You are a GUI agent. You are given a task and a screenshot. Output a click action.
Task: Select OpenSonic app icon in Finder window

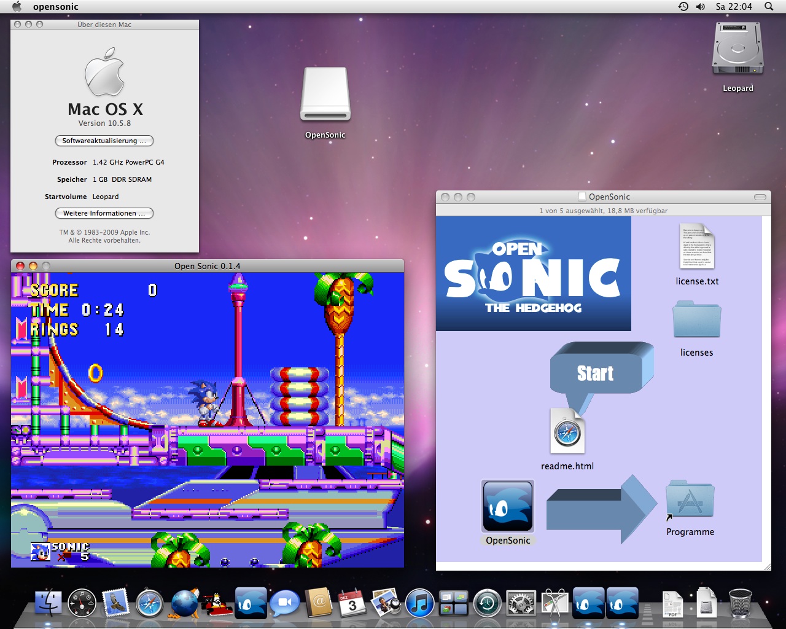pos(508,506)
